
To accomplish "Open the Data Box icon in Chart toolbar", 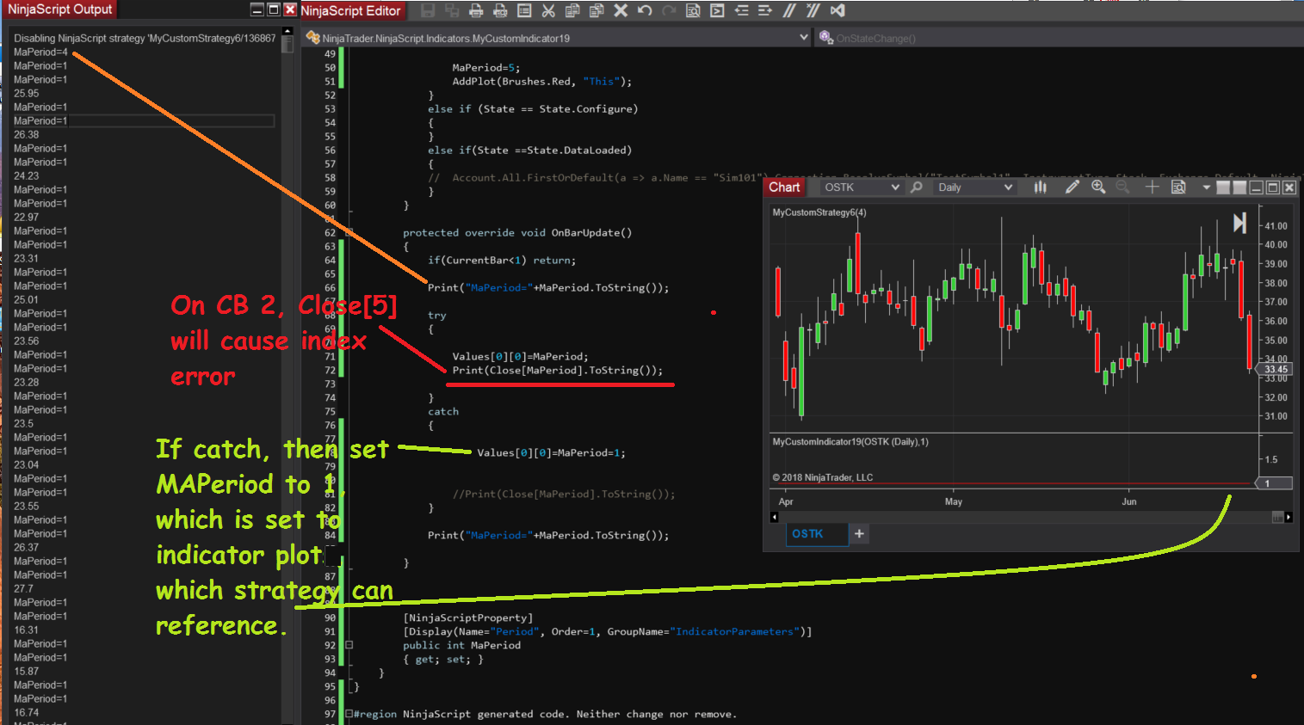I will click(1178, 187).
